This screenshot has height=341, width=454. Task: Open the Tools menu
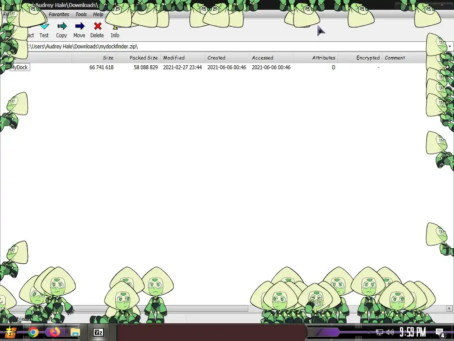[81, 14]
